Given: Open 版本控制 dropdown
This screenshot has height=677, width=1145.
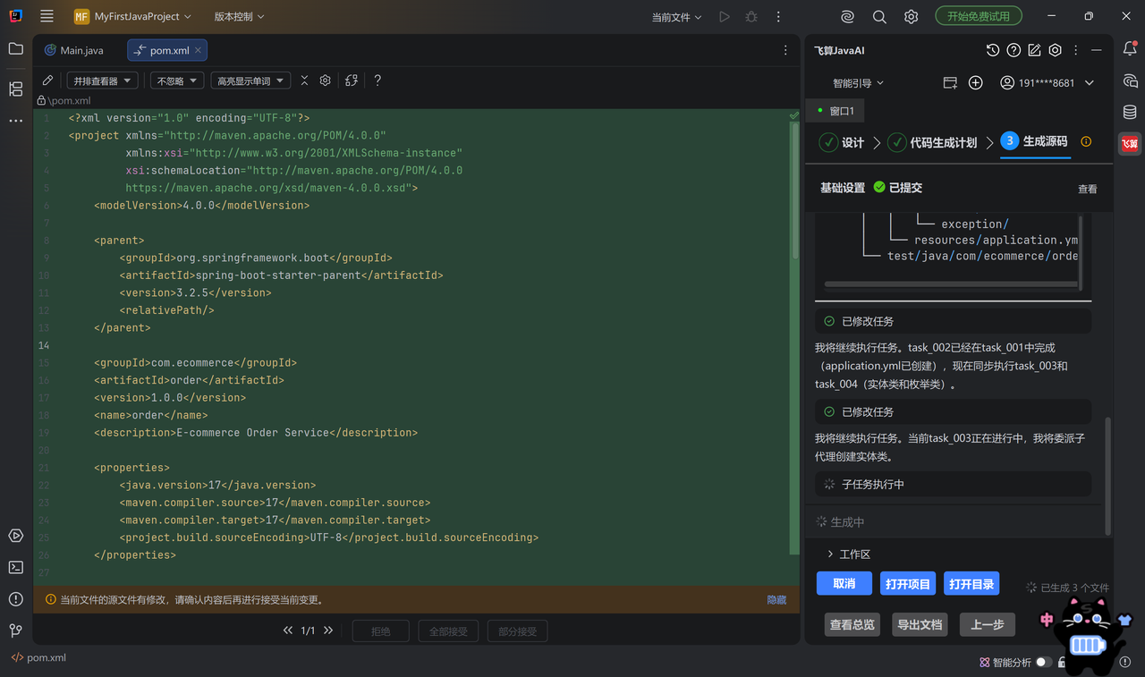Looking at the screenshot, I should coord(240,16).
